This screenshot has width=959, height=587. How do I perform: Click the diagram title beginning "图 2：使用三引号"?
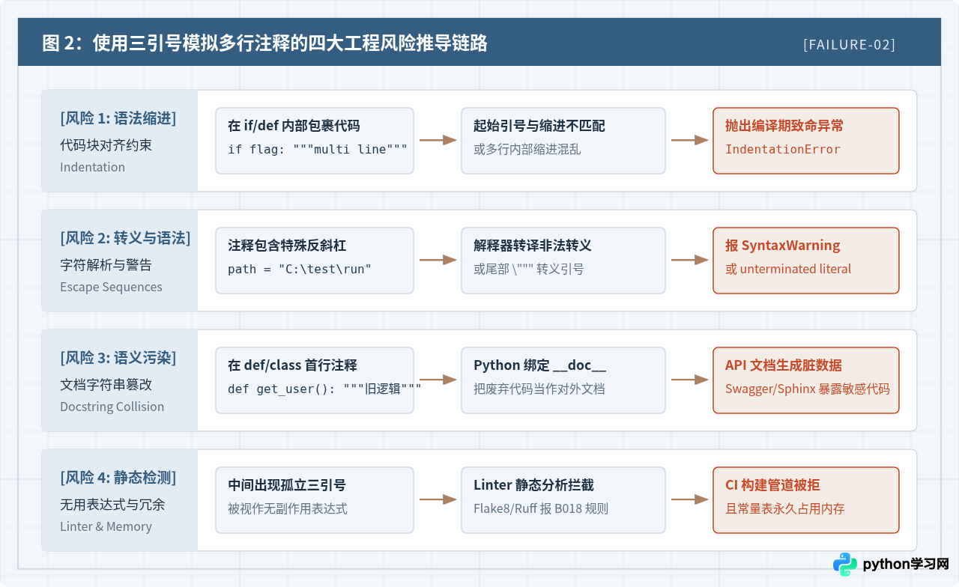click(264, 43)
